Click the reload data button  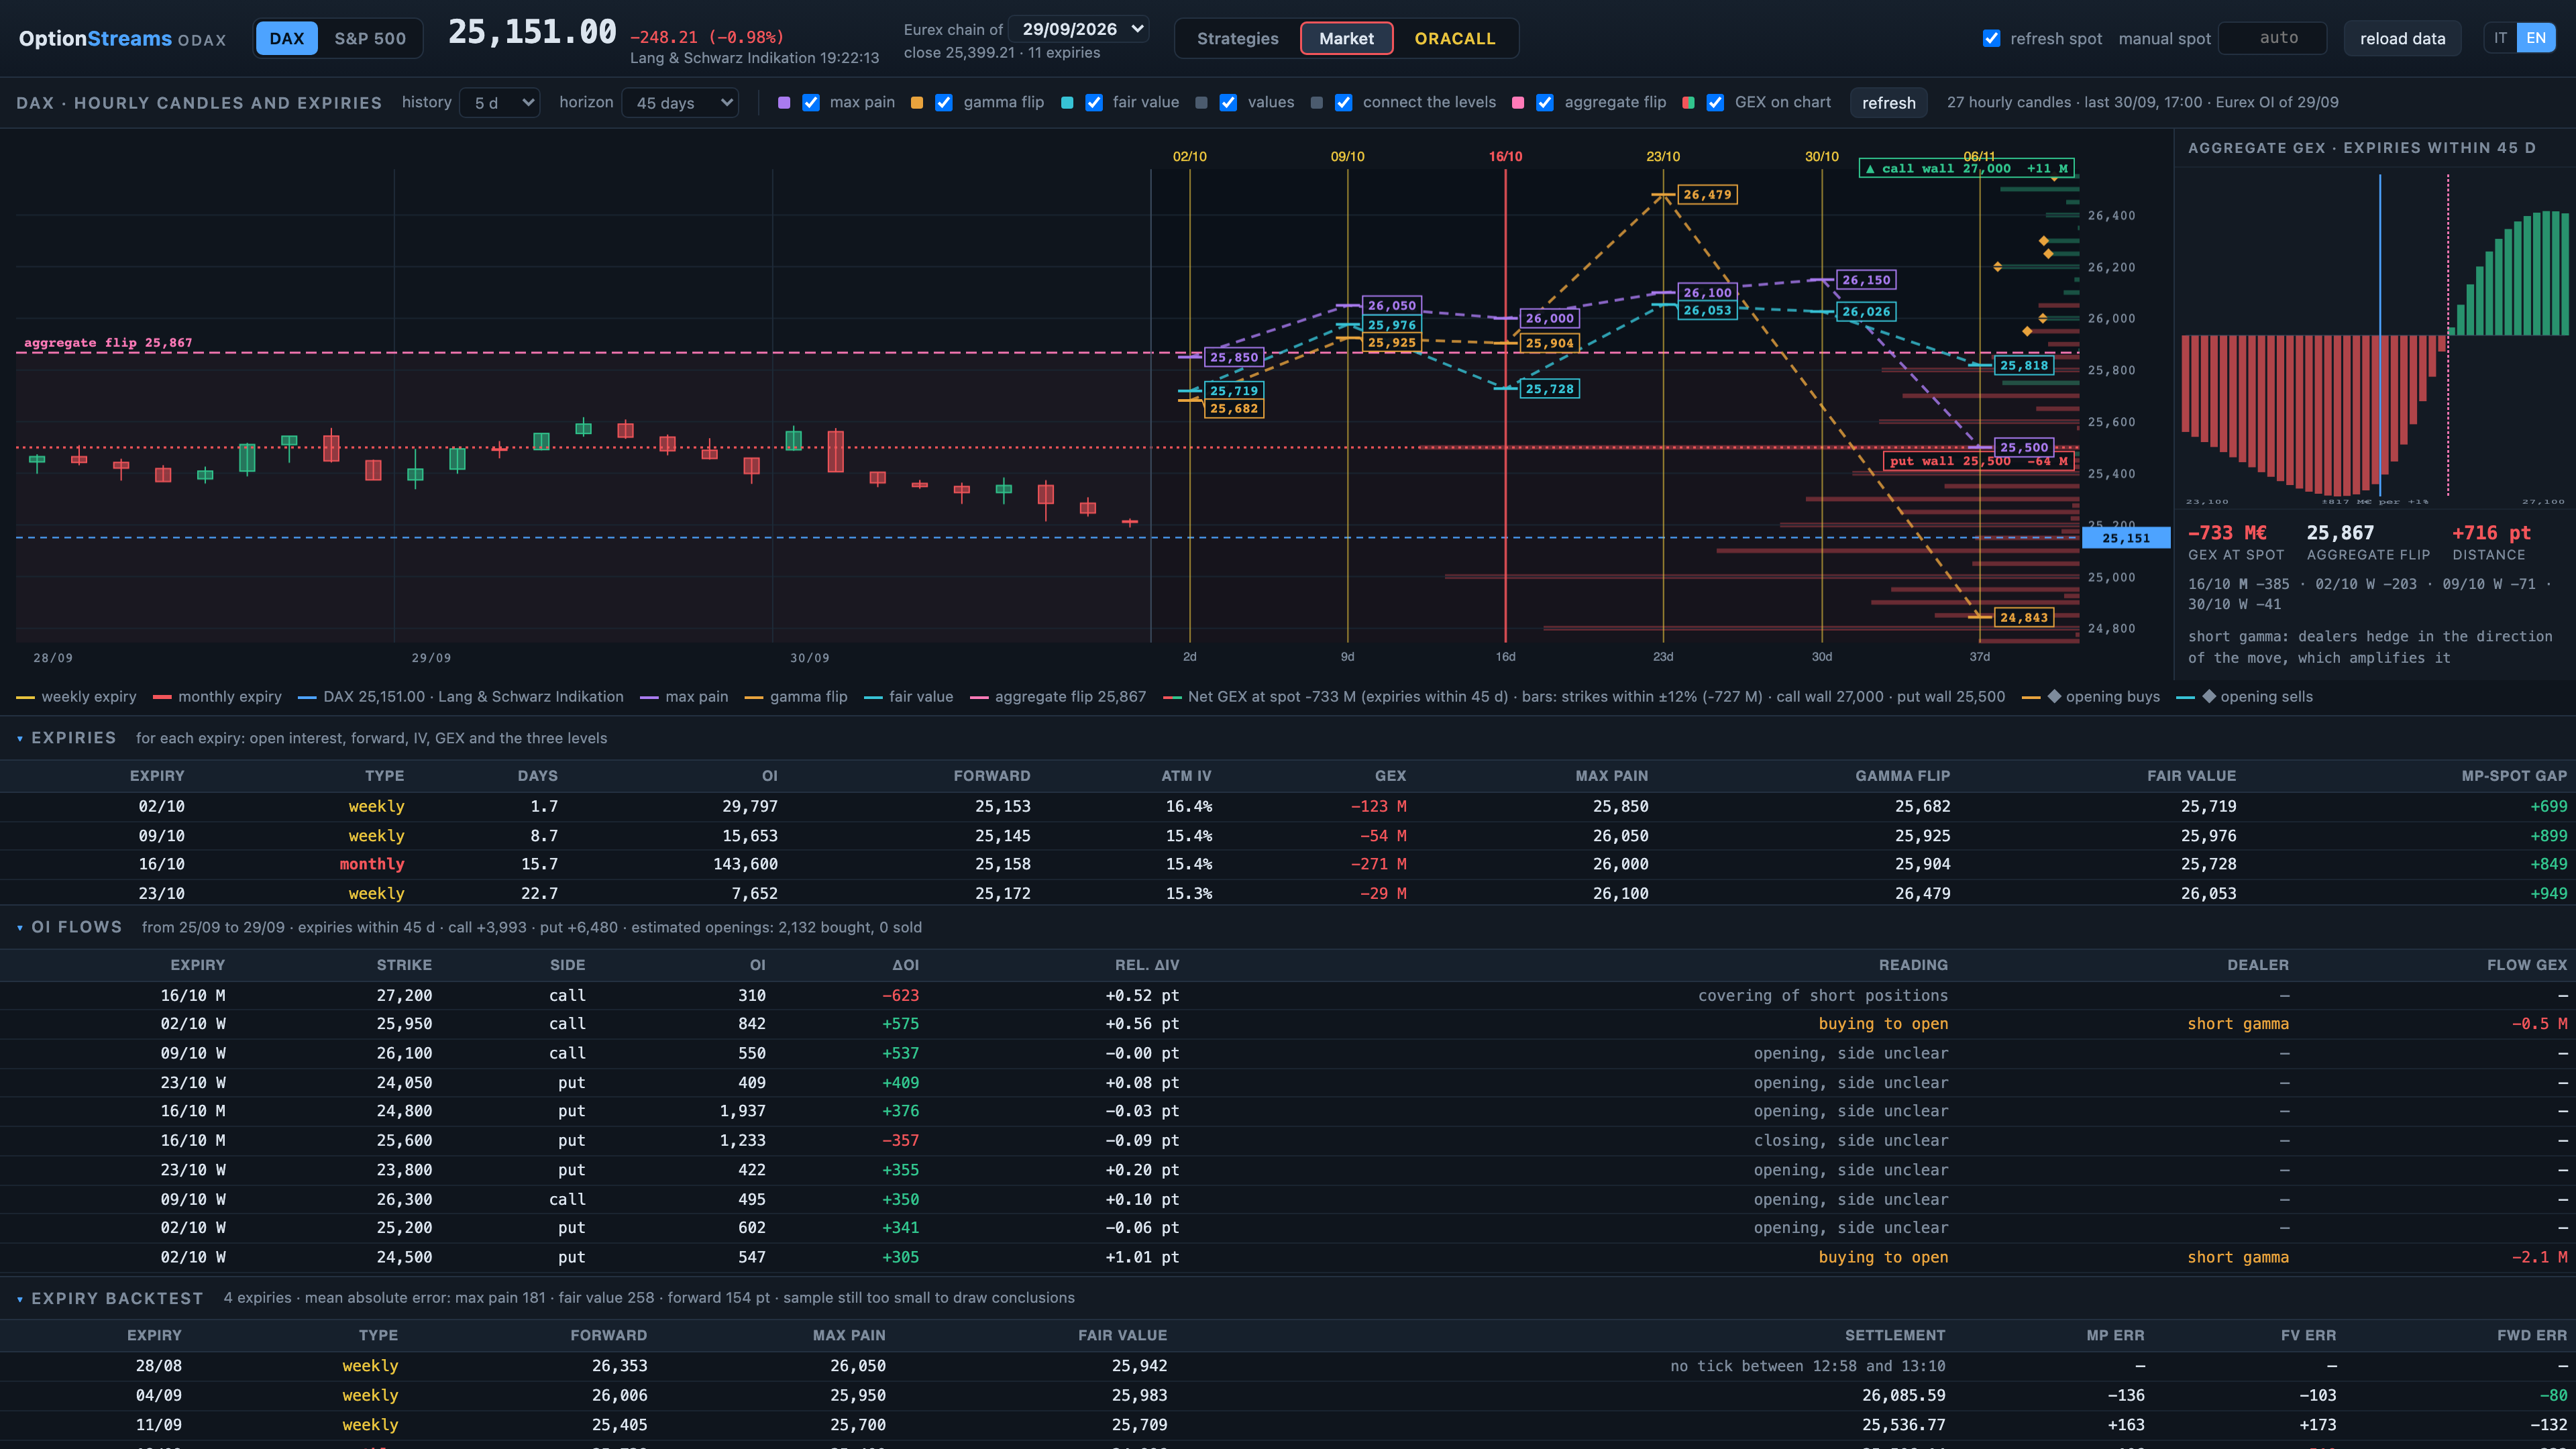point(2402,38)
